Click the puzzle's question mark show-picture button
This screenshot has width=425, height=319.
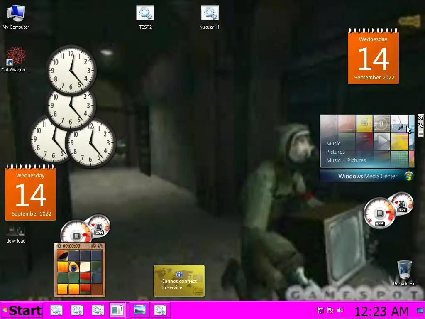tap(94, 246)
